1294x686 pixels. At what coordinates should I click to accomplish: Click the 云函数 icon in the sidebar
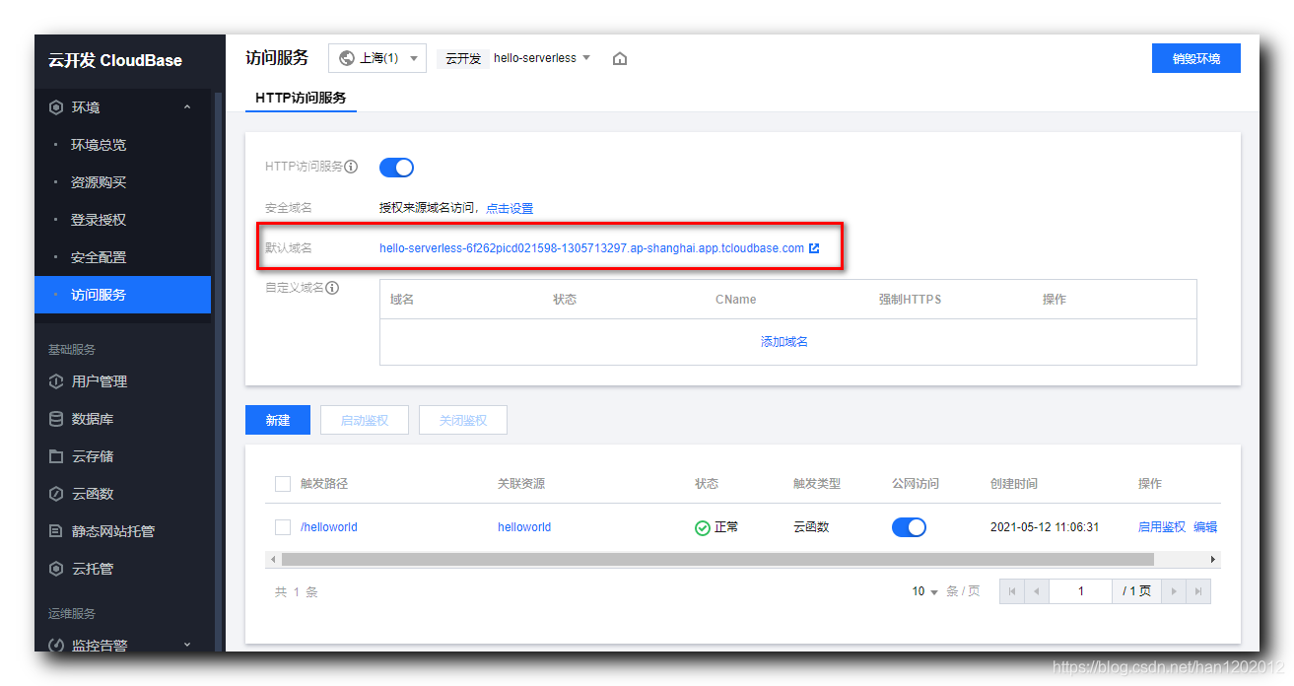point(56,494)
